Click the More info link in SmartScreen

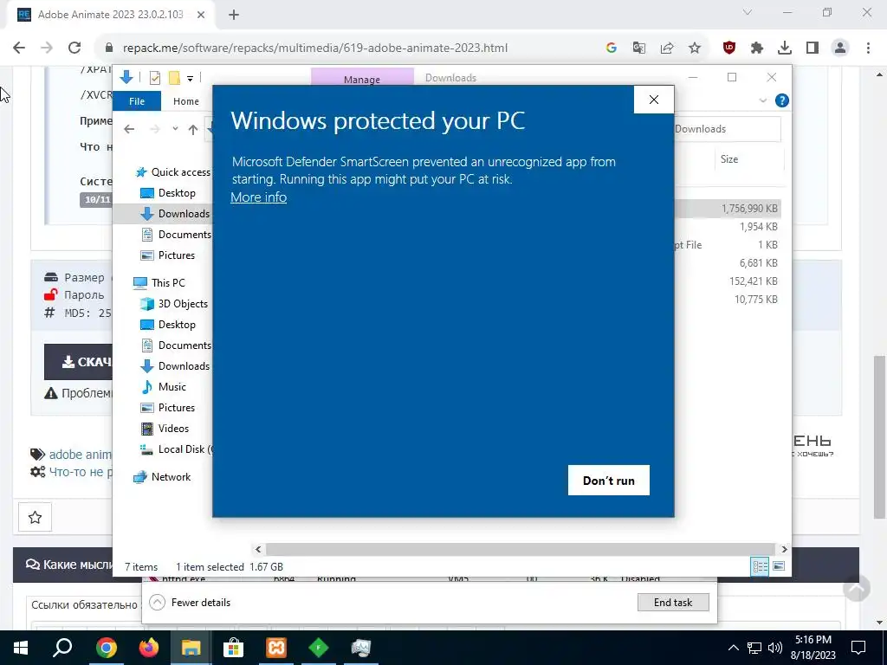point(258,197)
